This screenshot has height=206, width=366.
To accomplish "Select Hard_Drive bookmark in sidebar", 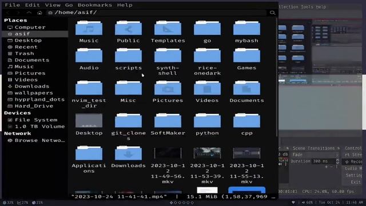I will pos(35,106).
